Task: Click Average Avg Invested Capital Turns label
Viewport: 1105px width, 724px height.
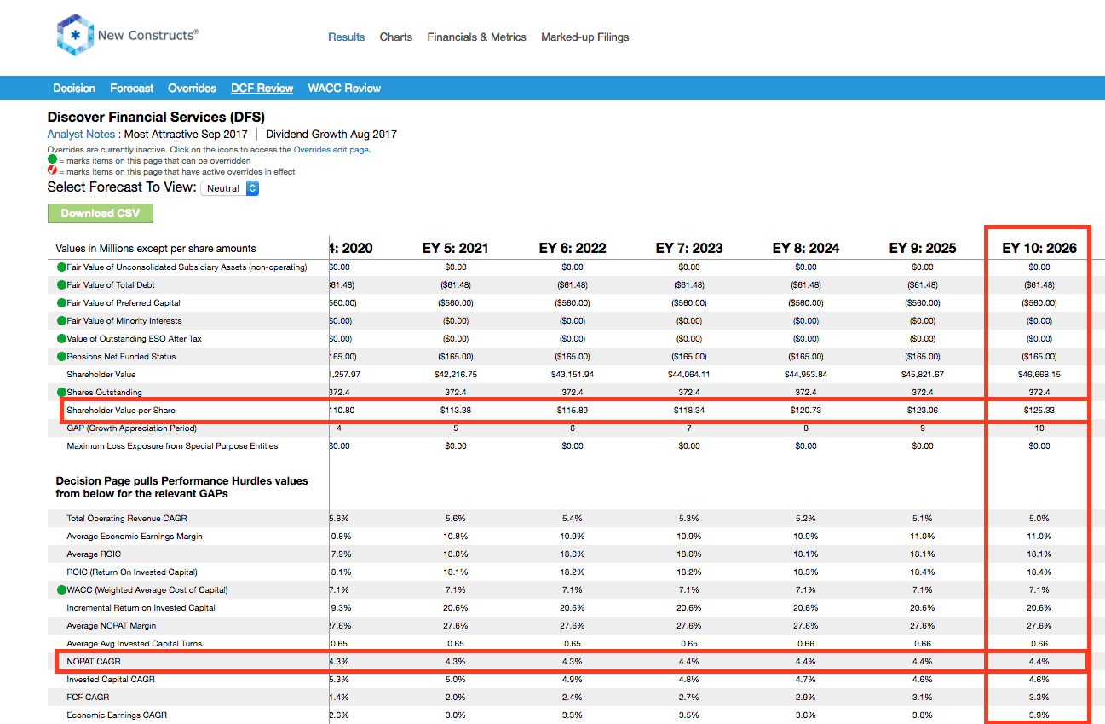Action: click(135, 643)
